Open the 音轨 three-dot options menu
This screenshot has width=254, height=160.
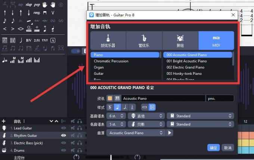[24, 121]
